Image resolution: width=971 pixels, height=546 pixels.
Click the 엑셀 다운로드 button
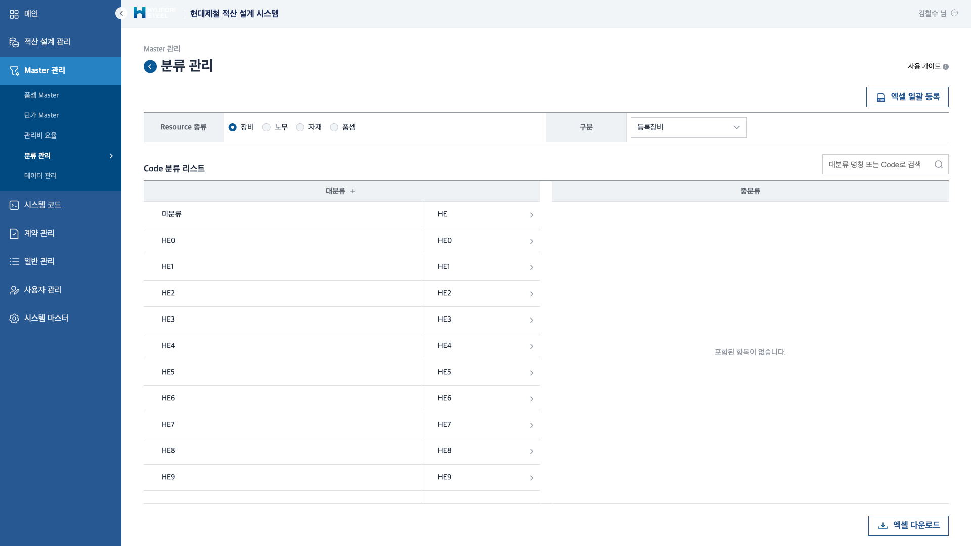pos(908,525)
